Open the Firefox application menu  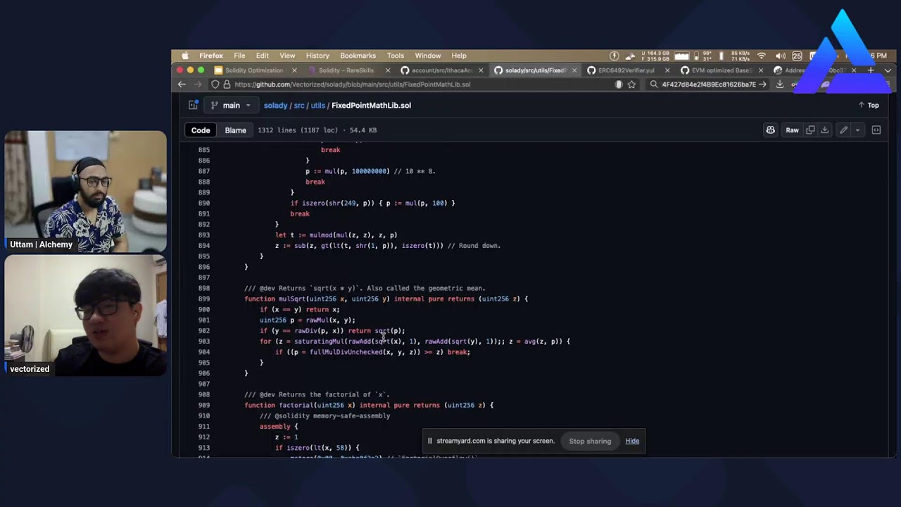click(211, 56)
